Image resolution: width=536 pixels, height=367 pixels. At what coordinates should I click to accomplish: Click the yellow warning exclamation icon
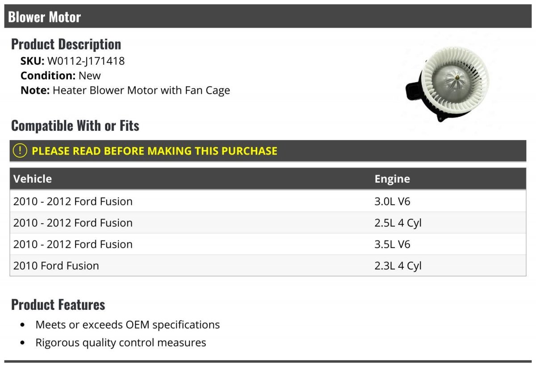click(20, 151)
